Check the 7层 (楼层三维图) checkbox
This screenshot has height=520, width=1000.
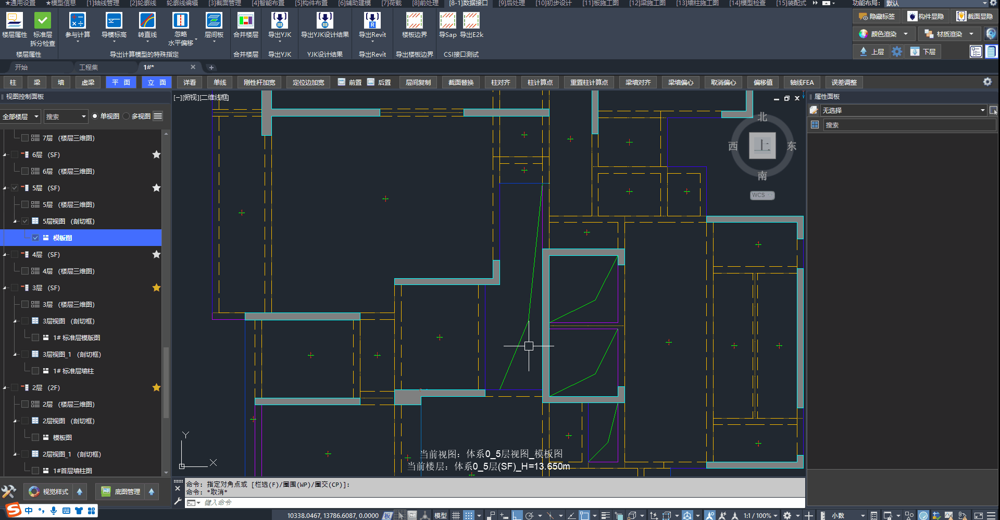pos(25,138)
